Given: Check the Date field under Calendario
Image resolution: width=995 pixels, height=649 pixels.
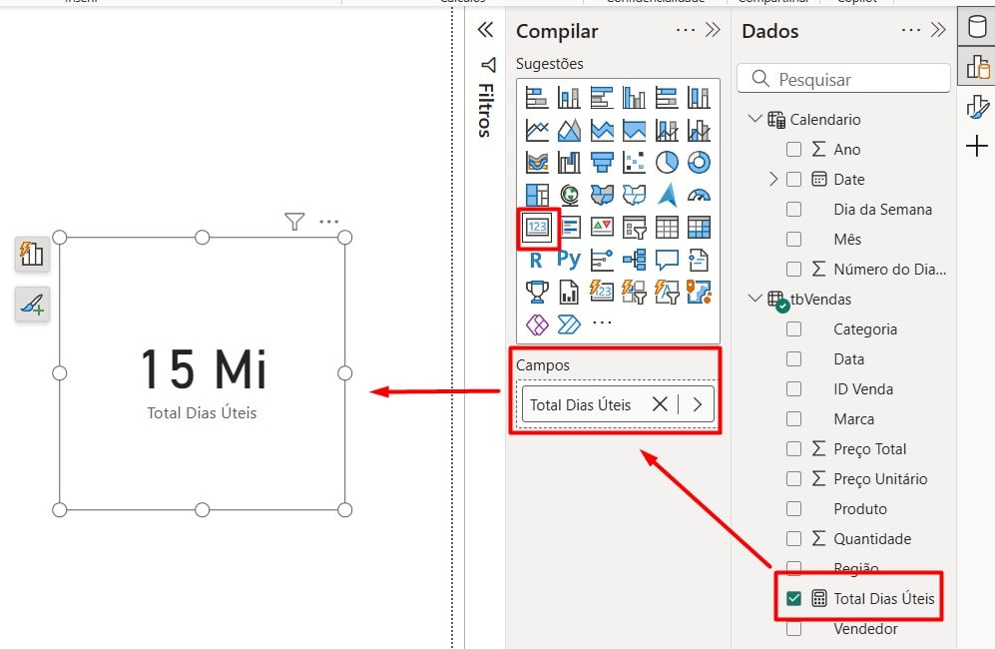Looking at the screenshot, I should 793,179.
